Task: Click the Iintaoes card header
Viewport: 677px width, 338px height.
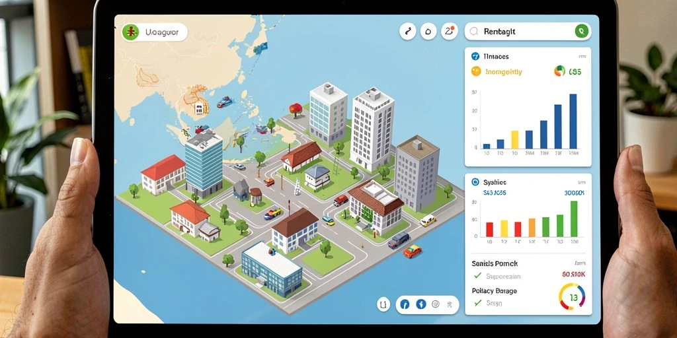Action: 496,57
